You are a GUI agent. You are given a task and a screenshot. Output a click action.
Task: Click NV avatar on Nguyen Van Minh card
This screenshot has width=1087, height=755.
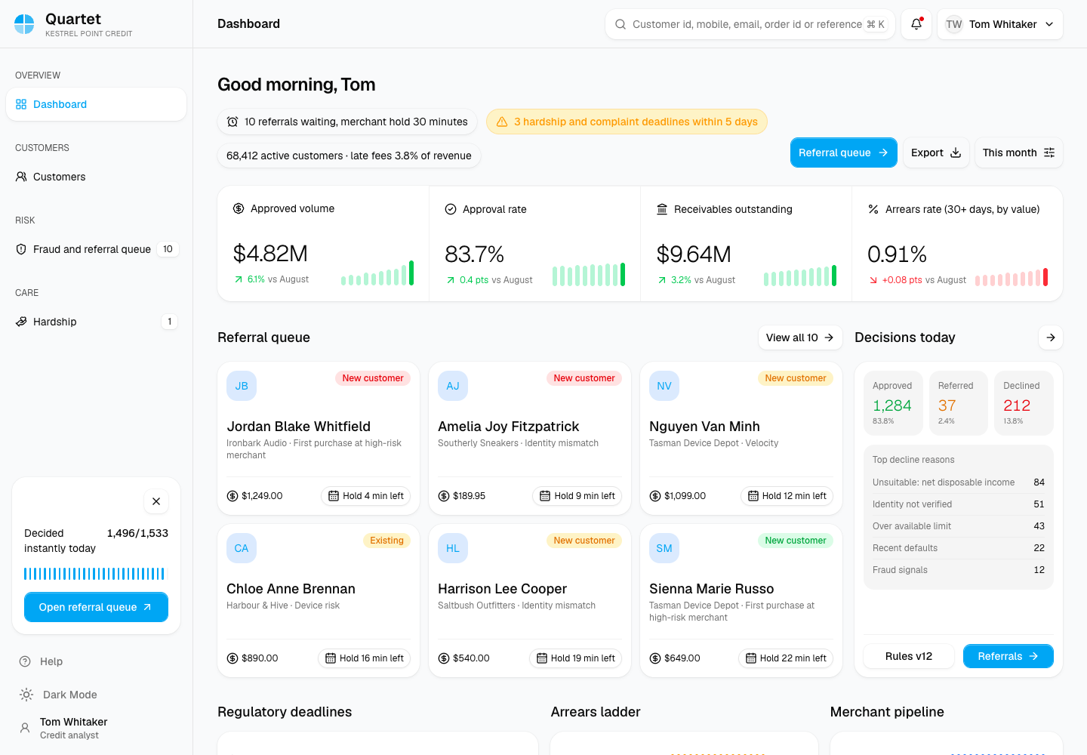click(x=664, y=386)
